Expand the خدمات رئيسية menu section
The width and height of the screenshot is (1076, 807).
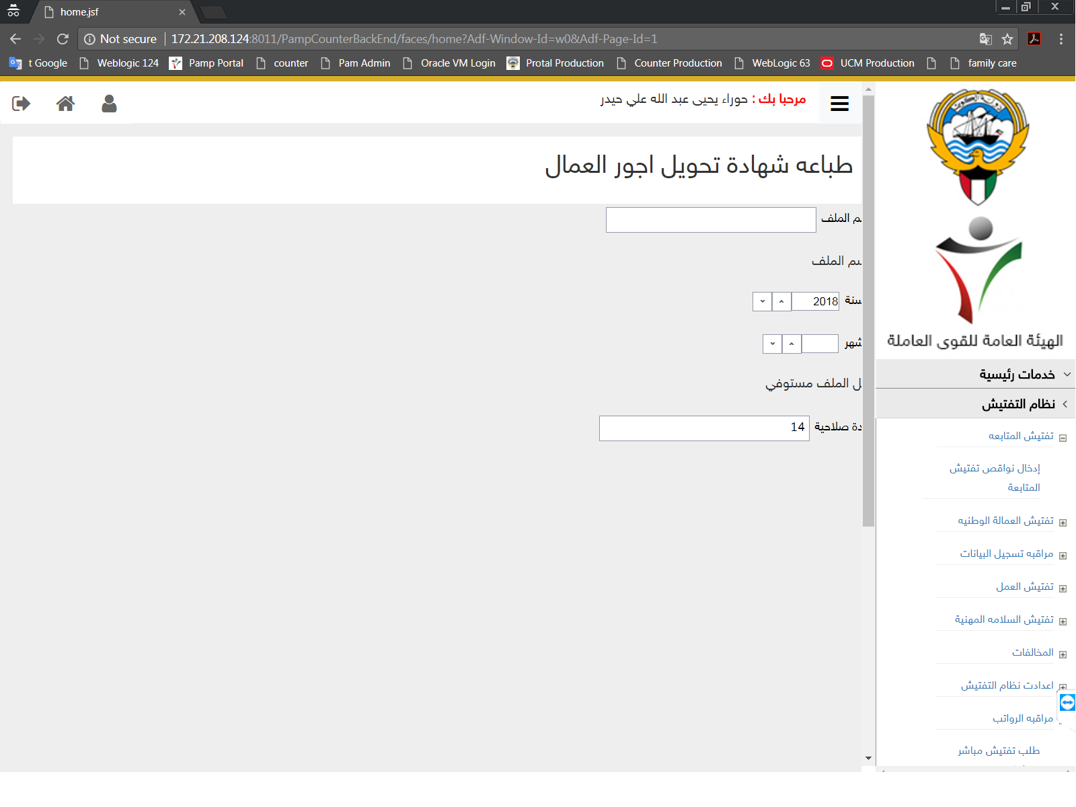coord(976,374)
